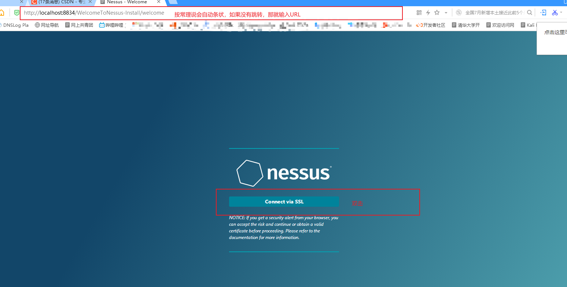Open the 欢迎访问网 bookmark
This screenshot has height=287, width=567.
click(x=500, y=25)
